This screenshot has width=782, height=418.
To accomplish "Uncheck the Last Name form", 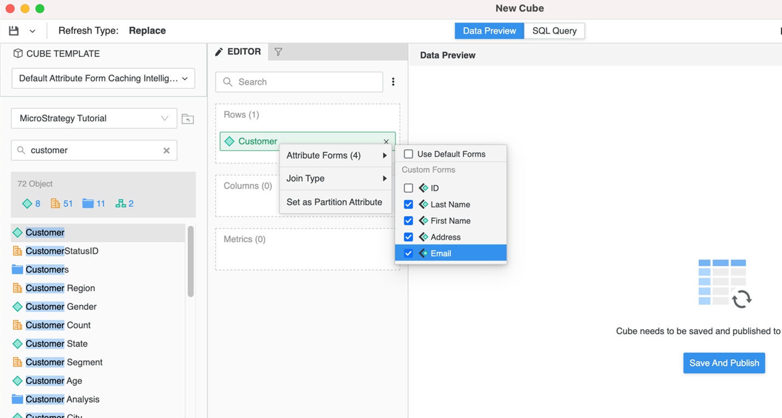I will point(409,205).
